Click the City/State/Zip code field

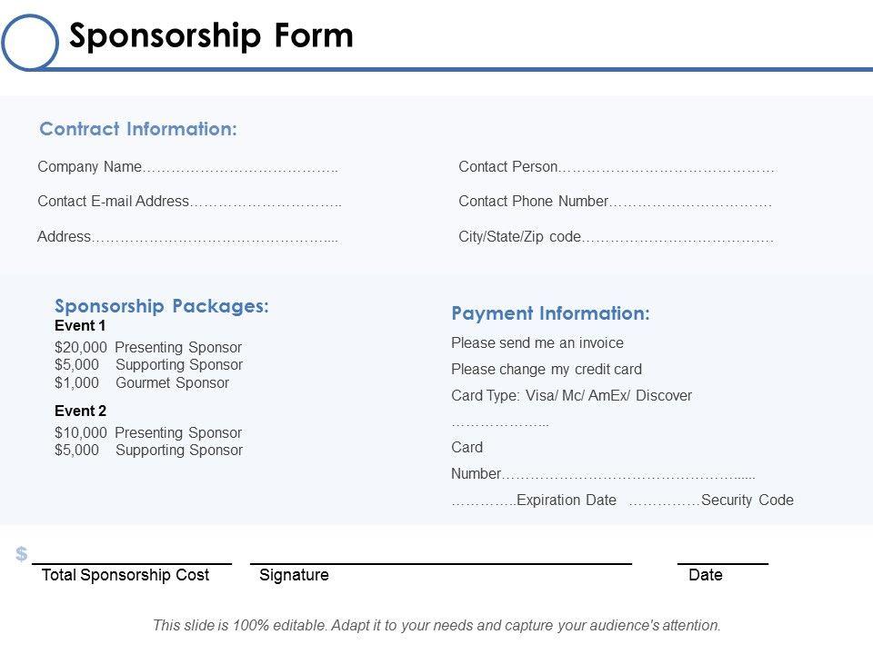tap(677, 237)
